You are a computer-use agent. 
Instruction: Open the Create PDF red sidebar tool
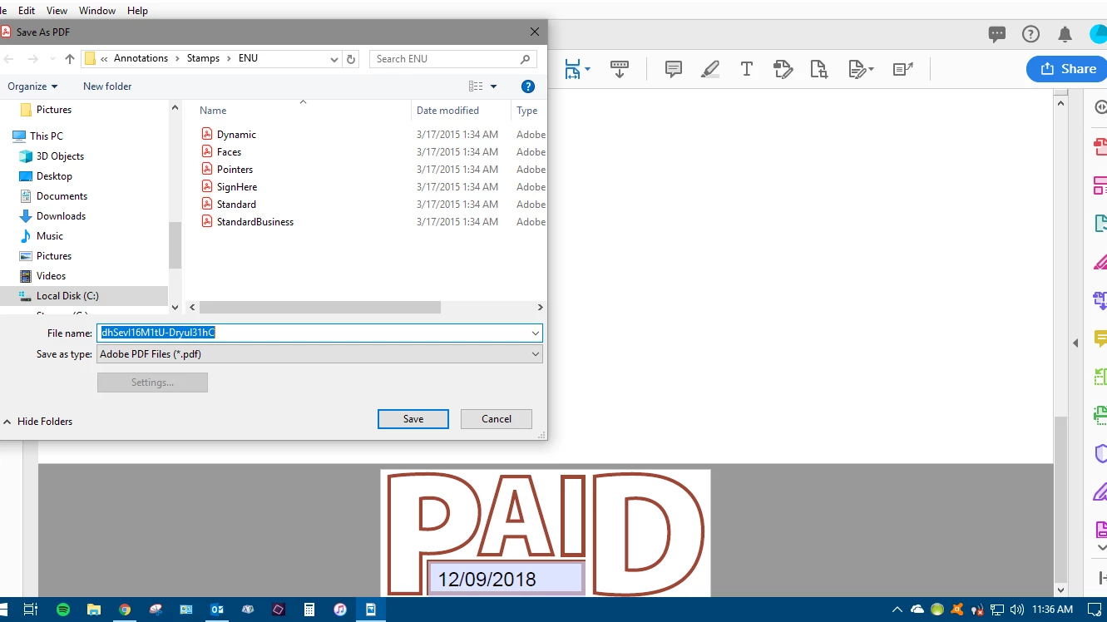pyautogui.click(x=1100, y=147)
